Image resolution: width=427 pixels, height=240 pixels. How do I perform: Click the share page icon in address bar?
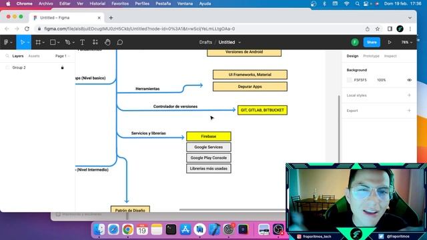click(368, 29)
